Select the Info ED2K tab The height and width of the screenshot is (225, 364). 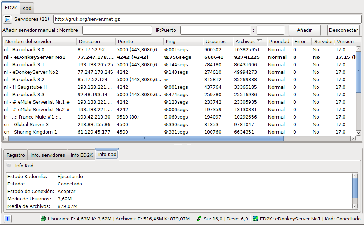click(x=81, y=155)
